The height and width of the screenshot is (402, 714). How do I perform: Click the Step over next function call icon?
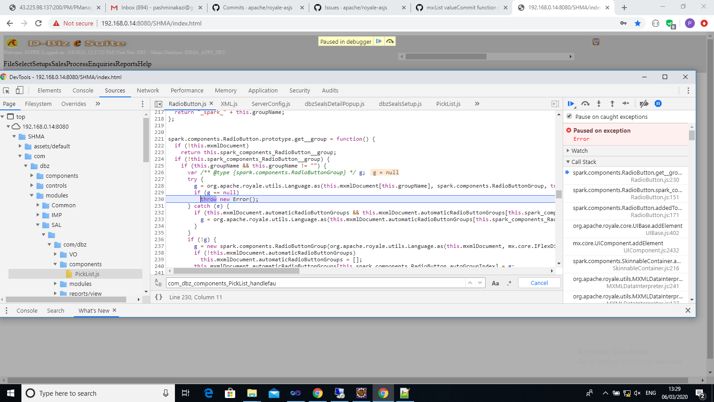coord(585,103)
